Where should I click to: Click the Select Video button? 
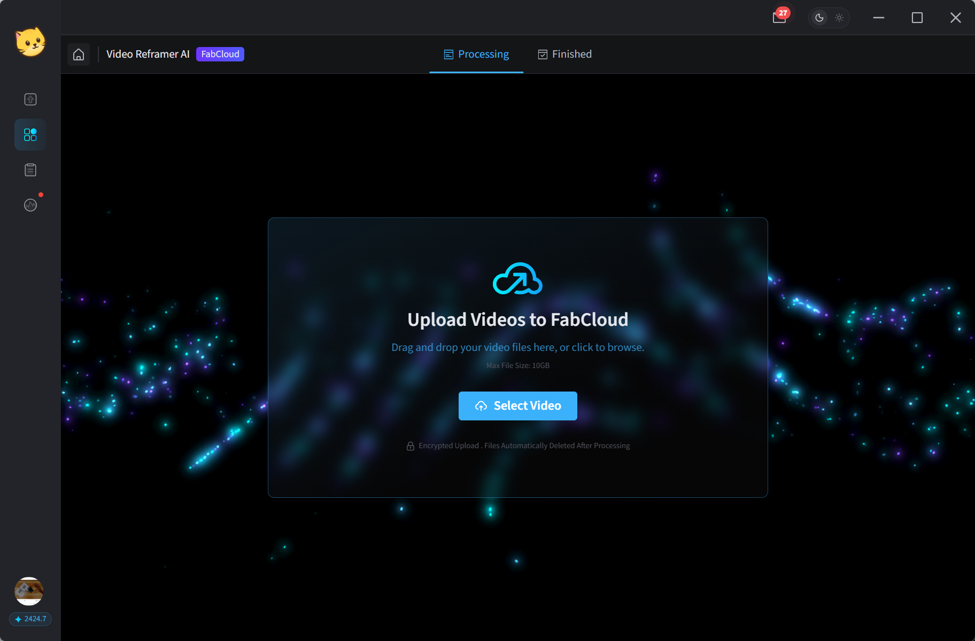click(518, 406)
